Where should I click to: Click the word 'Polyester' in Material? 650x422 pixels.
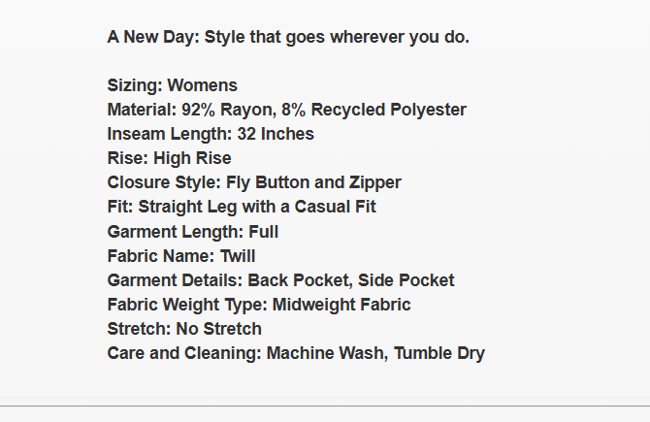click(428, 110)
